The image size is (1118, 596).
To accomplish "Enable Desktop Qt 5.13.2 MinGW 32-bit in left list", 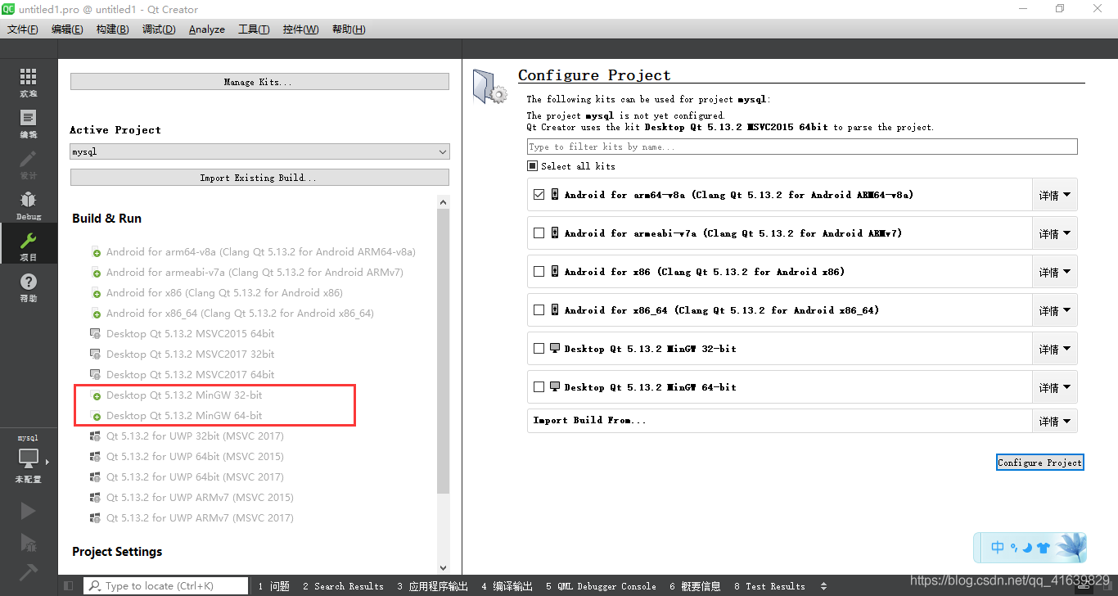I will pos(176,395).
